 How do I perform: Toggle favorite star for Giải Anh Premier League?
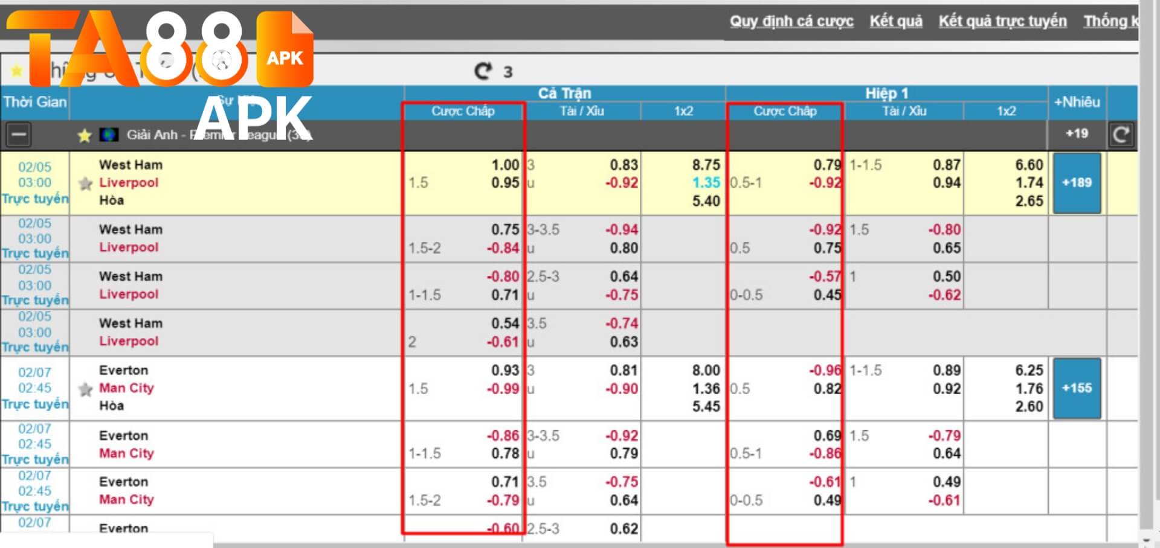(85, 135)
